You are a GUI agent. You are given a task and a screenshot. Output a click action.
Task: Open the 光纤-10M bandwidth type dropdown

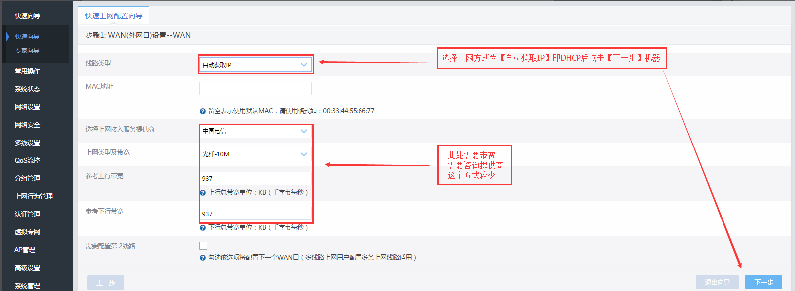tap(255, 154)
